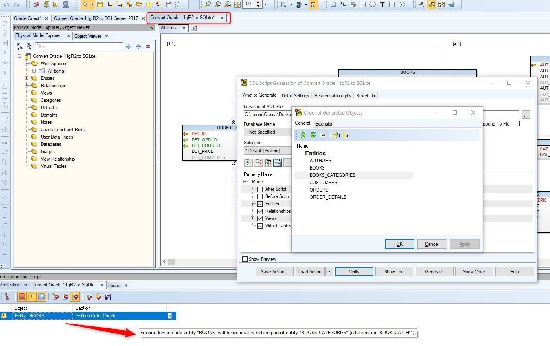Expand the Entities folder in Model Explorer

pyautogui.click(x=27, y=78)
